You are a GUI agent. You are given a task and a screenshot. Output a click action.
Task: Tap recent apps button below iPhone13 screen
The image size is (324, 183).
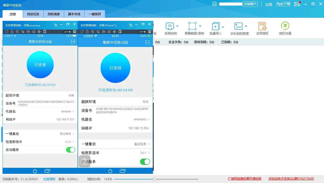click(x=123, y=171)
